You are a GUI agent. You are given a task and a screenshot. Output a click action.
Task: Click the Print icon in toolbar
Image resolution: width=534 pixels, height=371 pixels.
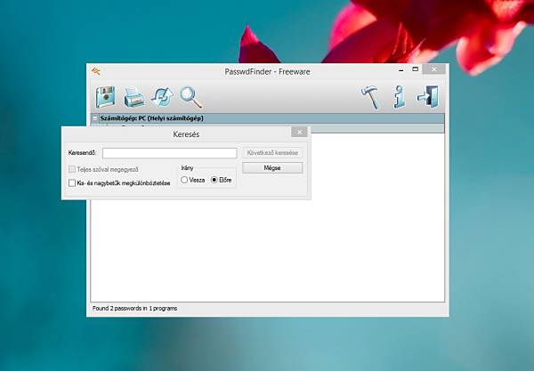click(x=133, y=97)
